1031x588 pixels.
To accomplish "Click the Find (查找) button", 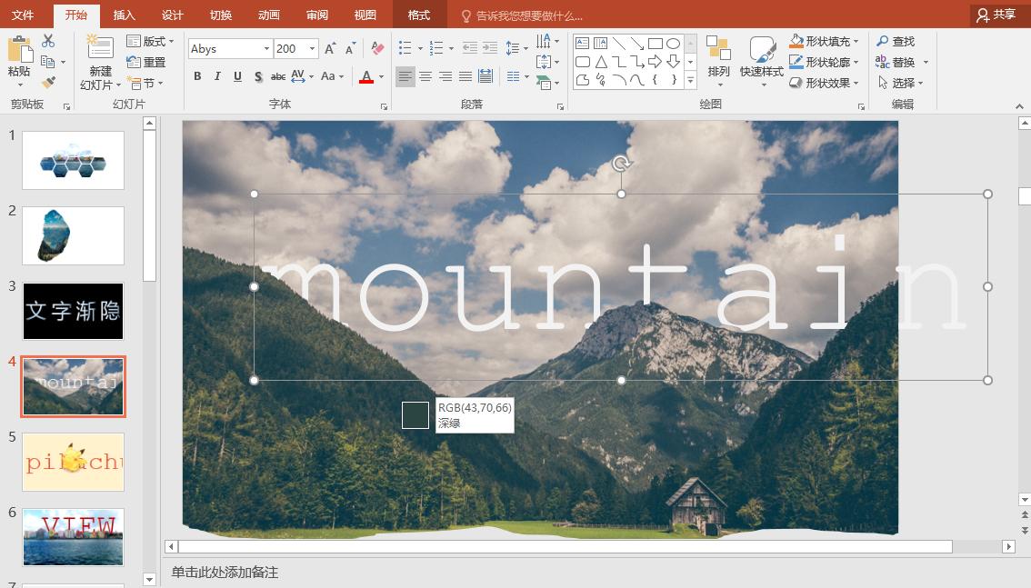I will 896,41.
